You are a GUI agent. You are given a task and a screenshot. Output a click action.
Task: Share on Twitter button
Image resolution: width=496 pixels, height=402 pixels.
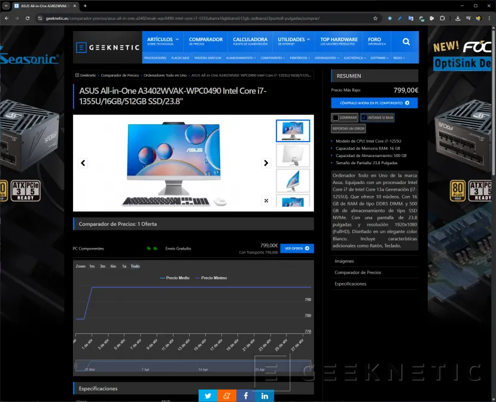coord(208,395)
